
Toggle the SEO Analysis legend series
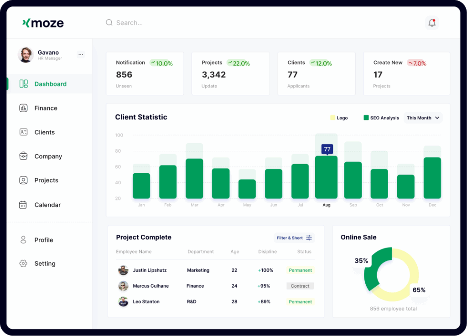pos(381,118)
